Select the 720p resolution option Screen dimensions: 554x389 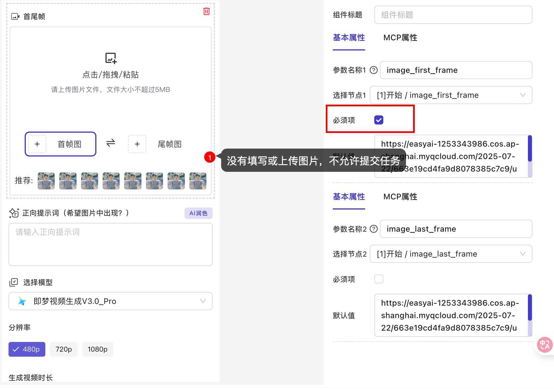pos(64,349)
